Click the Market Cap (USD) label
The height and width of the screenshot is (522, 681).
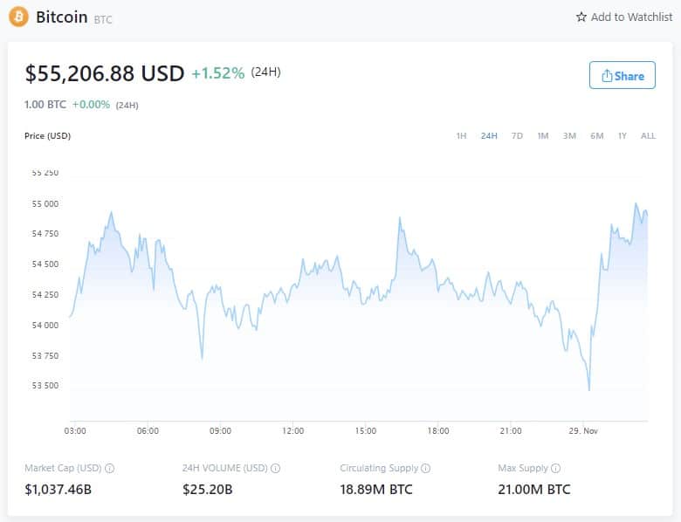[63, 468]
